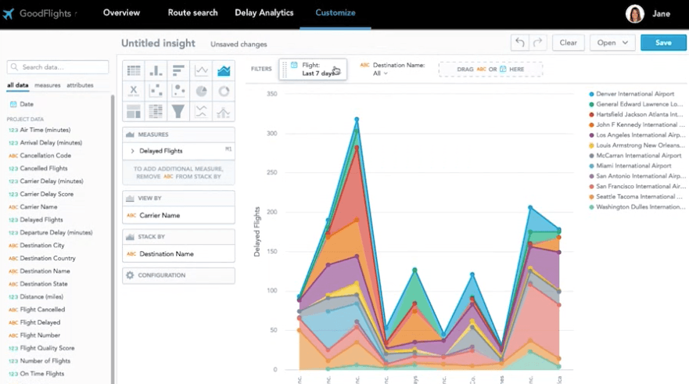Switch to the measures tab
The height and width of the screenshot is (384, 689).
[x=48, y=85]
